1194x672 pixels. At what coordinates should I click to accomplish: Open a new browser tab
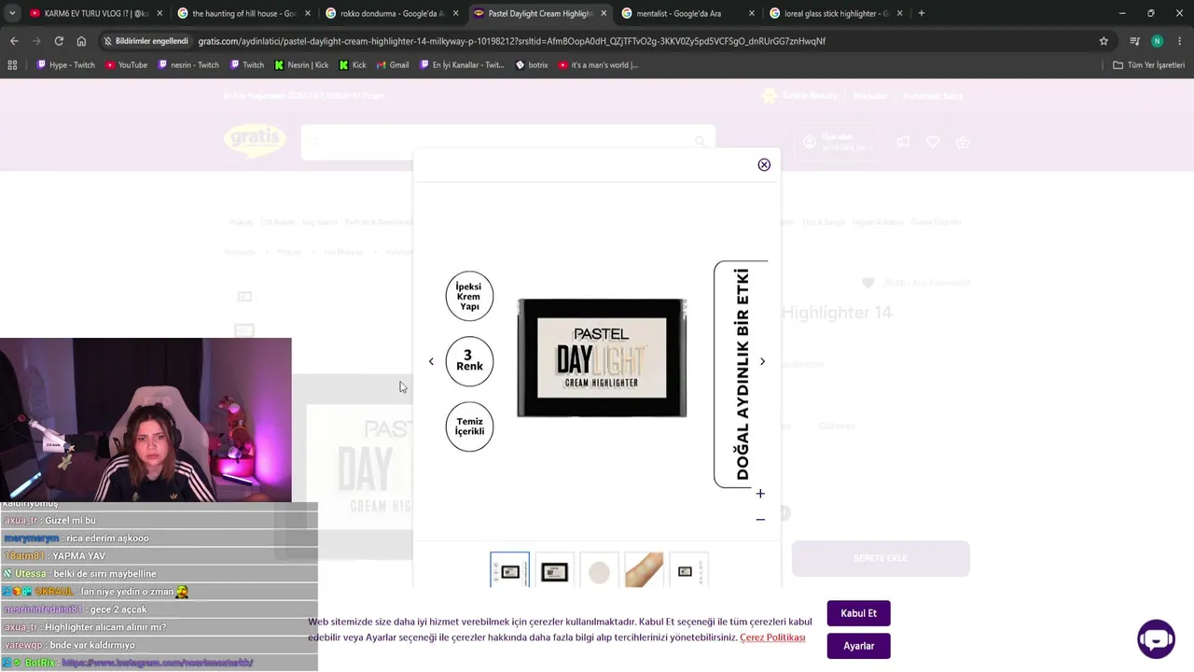click(922, 13)
